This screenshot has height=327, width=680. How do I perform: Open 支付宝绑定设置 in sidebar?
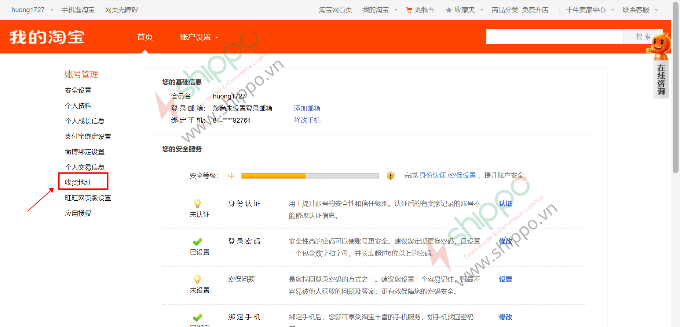(x=88, y=137)
